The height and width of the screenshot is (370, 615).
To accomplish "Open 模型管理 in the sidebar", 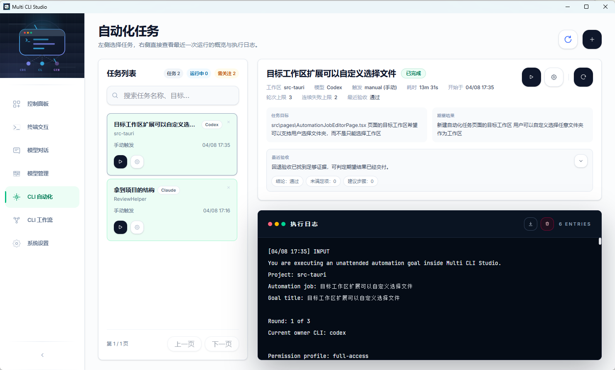I will [42, 173].
